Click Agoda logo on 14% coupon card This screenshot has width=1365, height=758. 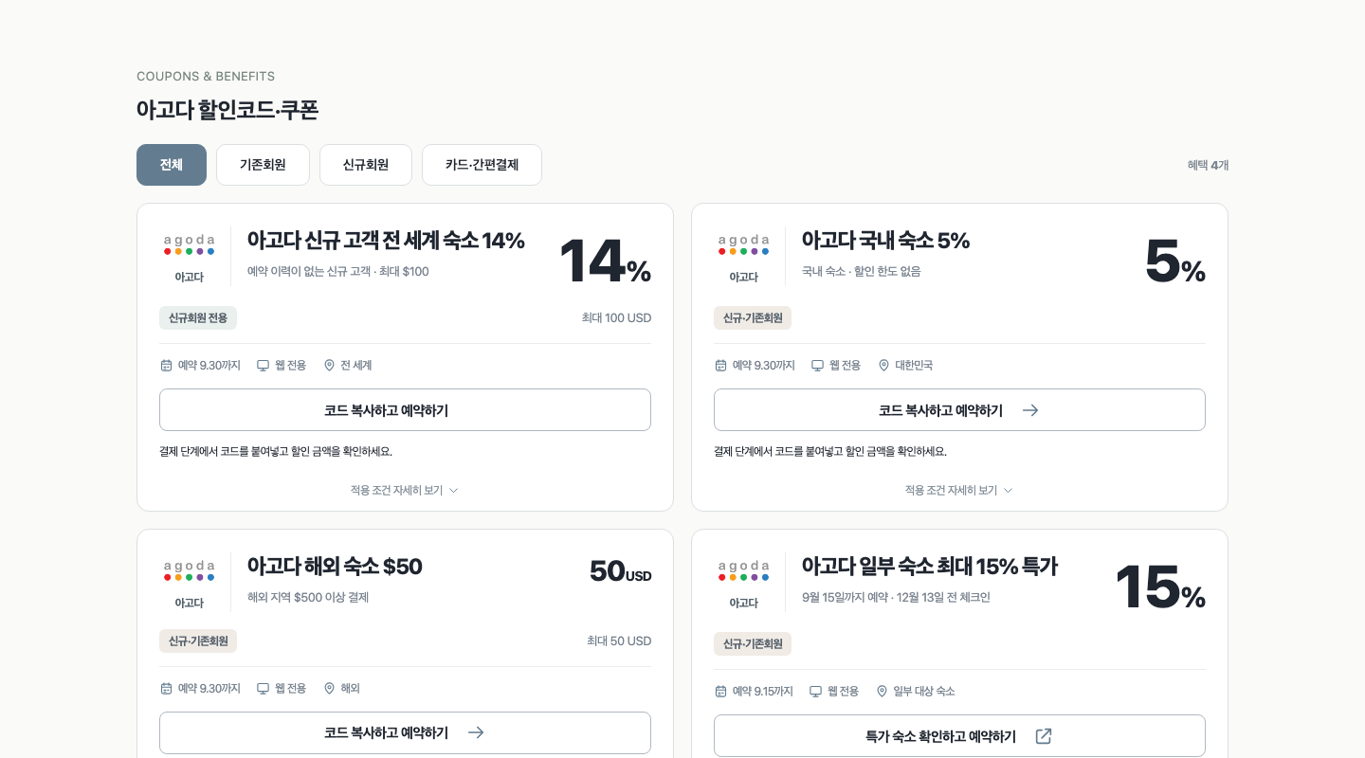[x=189, y=244]
